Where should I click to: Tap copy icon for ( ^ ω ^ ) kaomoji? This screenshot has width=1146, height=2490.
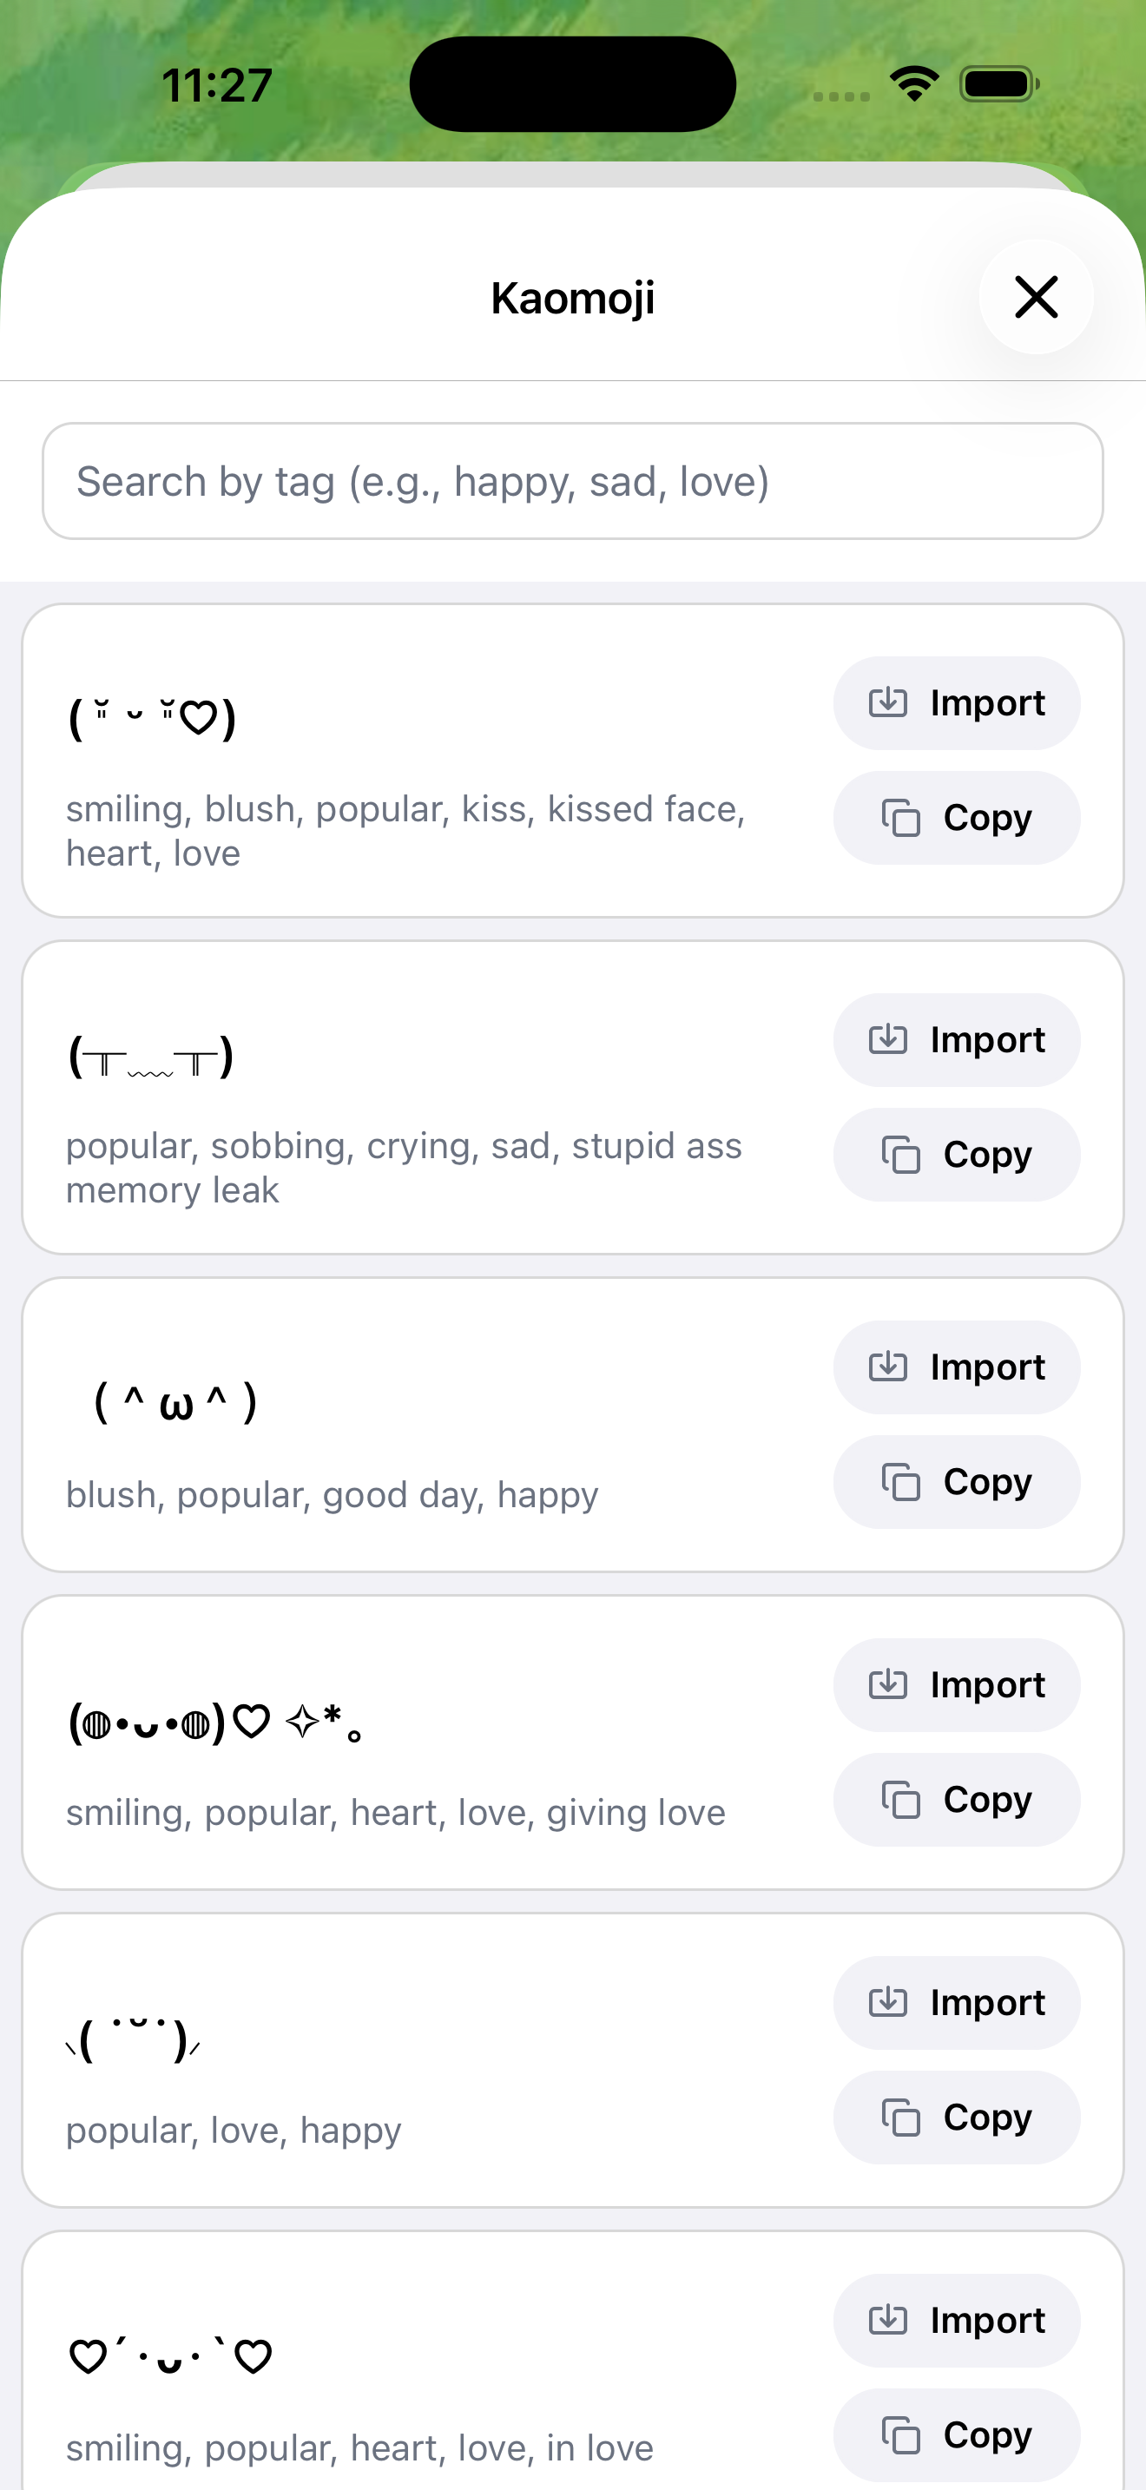tap(900, 1482)
